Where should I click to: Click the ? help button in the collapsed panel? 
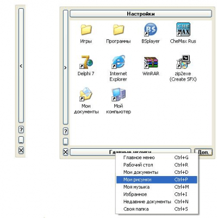(21, 130)
